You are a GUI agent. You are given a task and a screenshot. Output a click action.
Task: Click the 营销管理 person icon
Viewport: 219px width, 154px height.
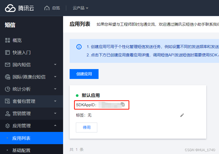[8, 113]
